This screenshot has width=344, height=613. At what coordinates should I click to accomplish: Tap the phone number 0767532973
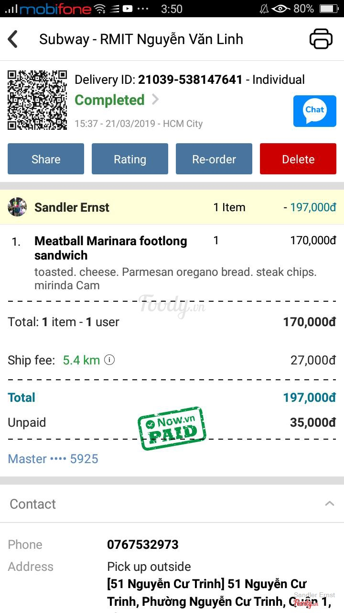(x=143, y=545)
